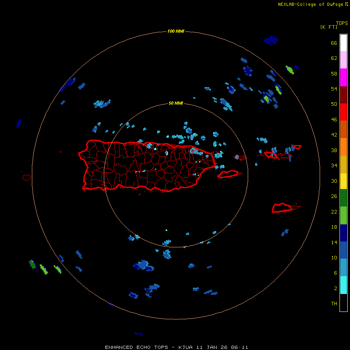Click the navy blue legend swatch

click(343, 233)
